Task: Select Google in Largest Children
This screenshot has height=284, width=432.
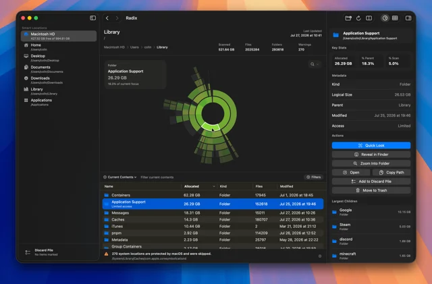Action: click(371, 212)
